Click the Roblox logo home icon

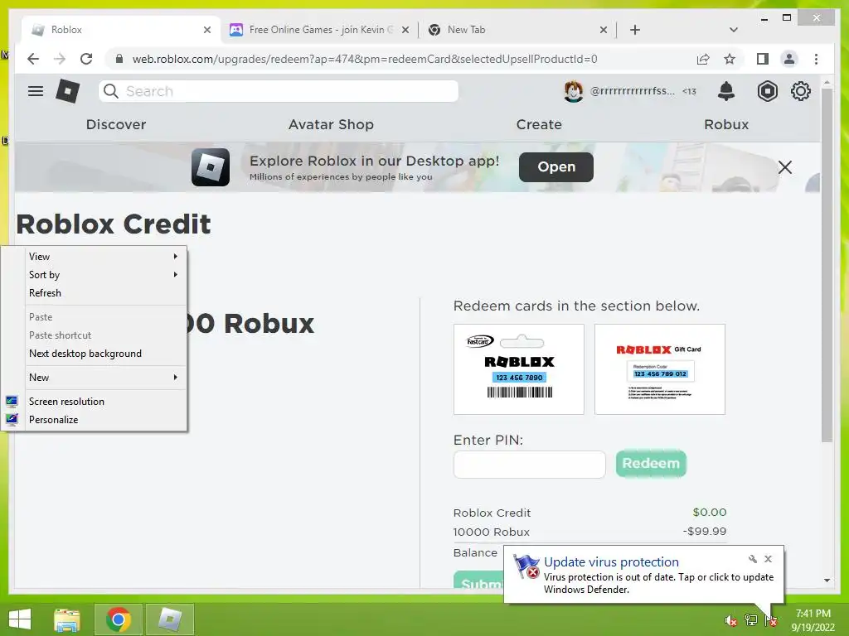pos(68,91)
